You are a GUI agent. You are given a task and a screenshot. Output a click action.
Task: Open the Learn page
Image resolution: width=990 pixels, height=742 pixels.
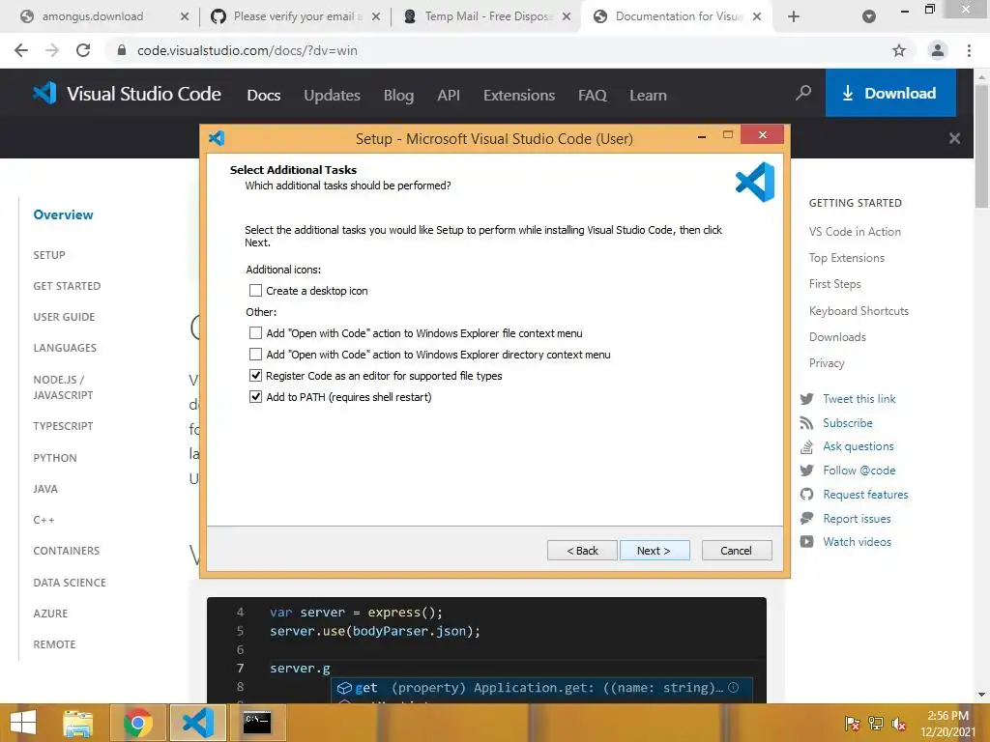pos(648,96)
